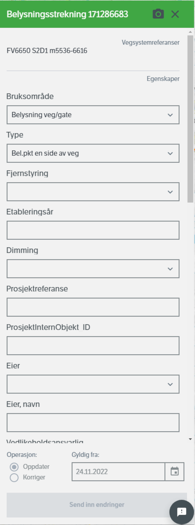Focus the Eier, navn input
Image resolution: width=195 pixels, height=525 pixels.
pos(93,422)
